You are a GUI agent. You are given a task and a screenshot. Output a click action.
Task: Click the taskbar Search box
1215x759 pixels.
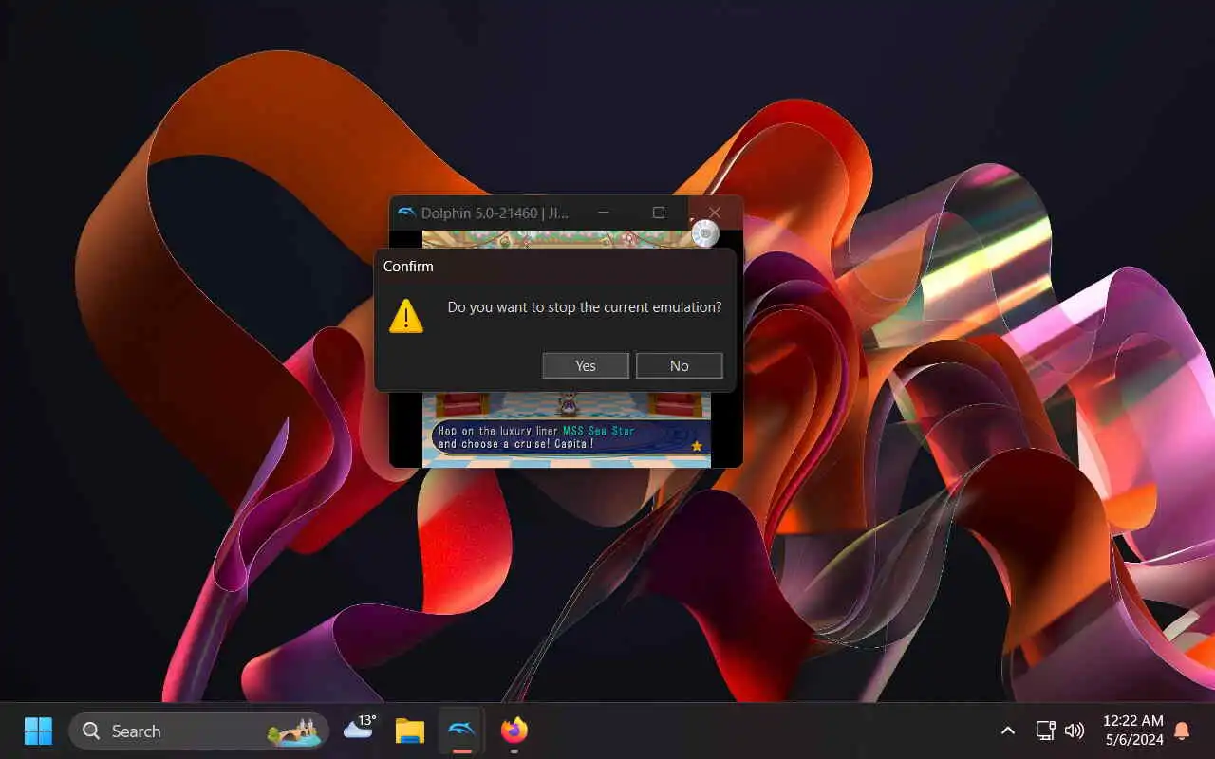199,731
